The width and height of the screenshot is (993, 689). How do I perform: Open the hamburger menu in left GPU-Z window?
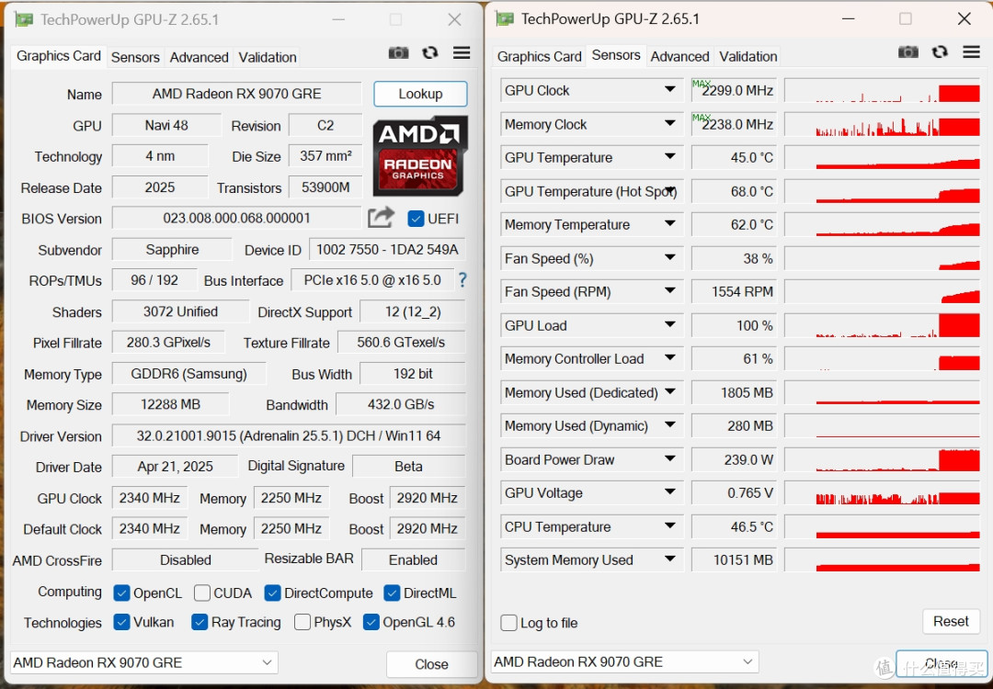462,53
